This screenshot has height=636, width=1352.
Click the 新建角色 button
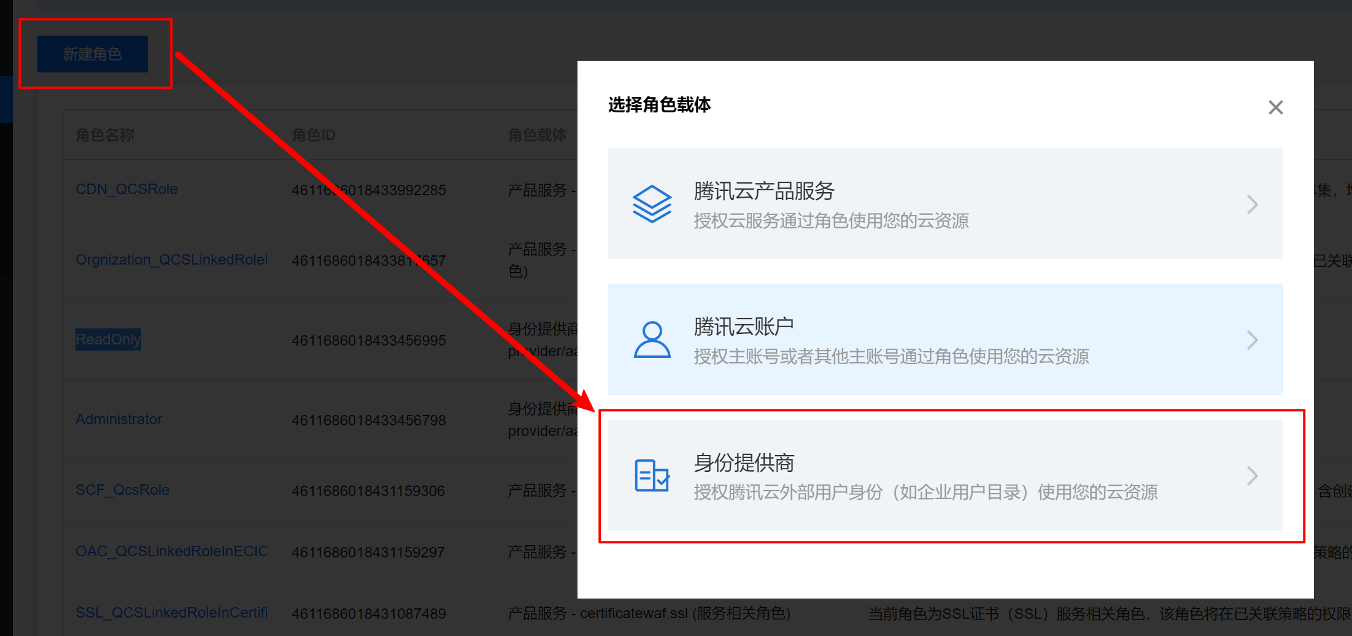(x=93, y=54)
